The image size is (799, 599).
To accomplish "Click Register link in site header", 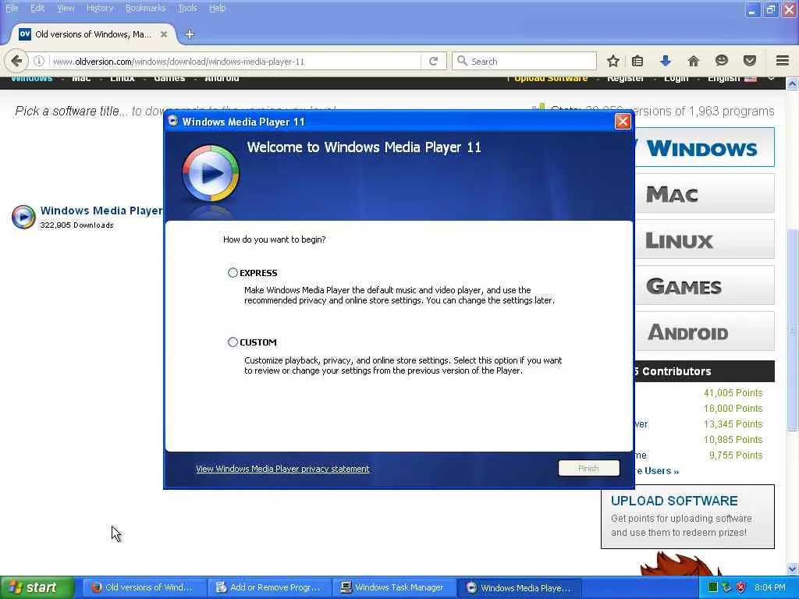I will (625, 79).
